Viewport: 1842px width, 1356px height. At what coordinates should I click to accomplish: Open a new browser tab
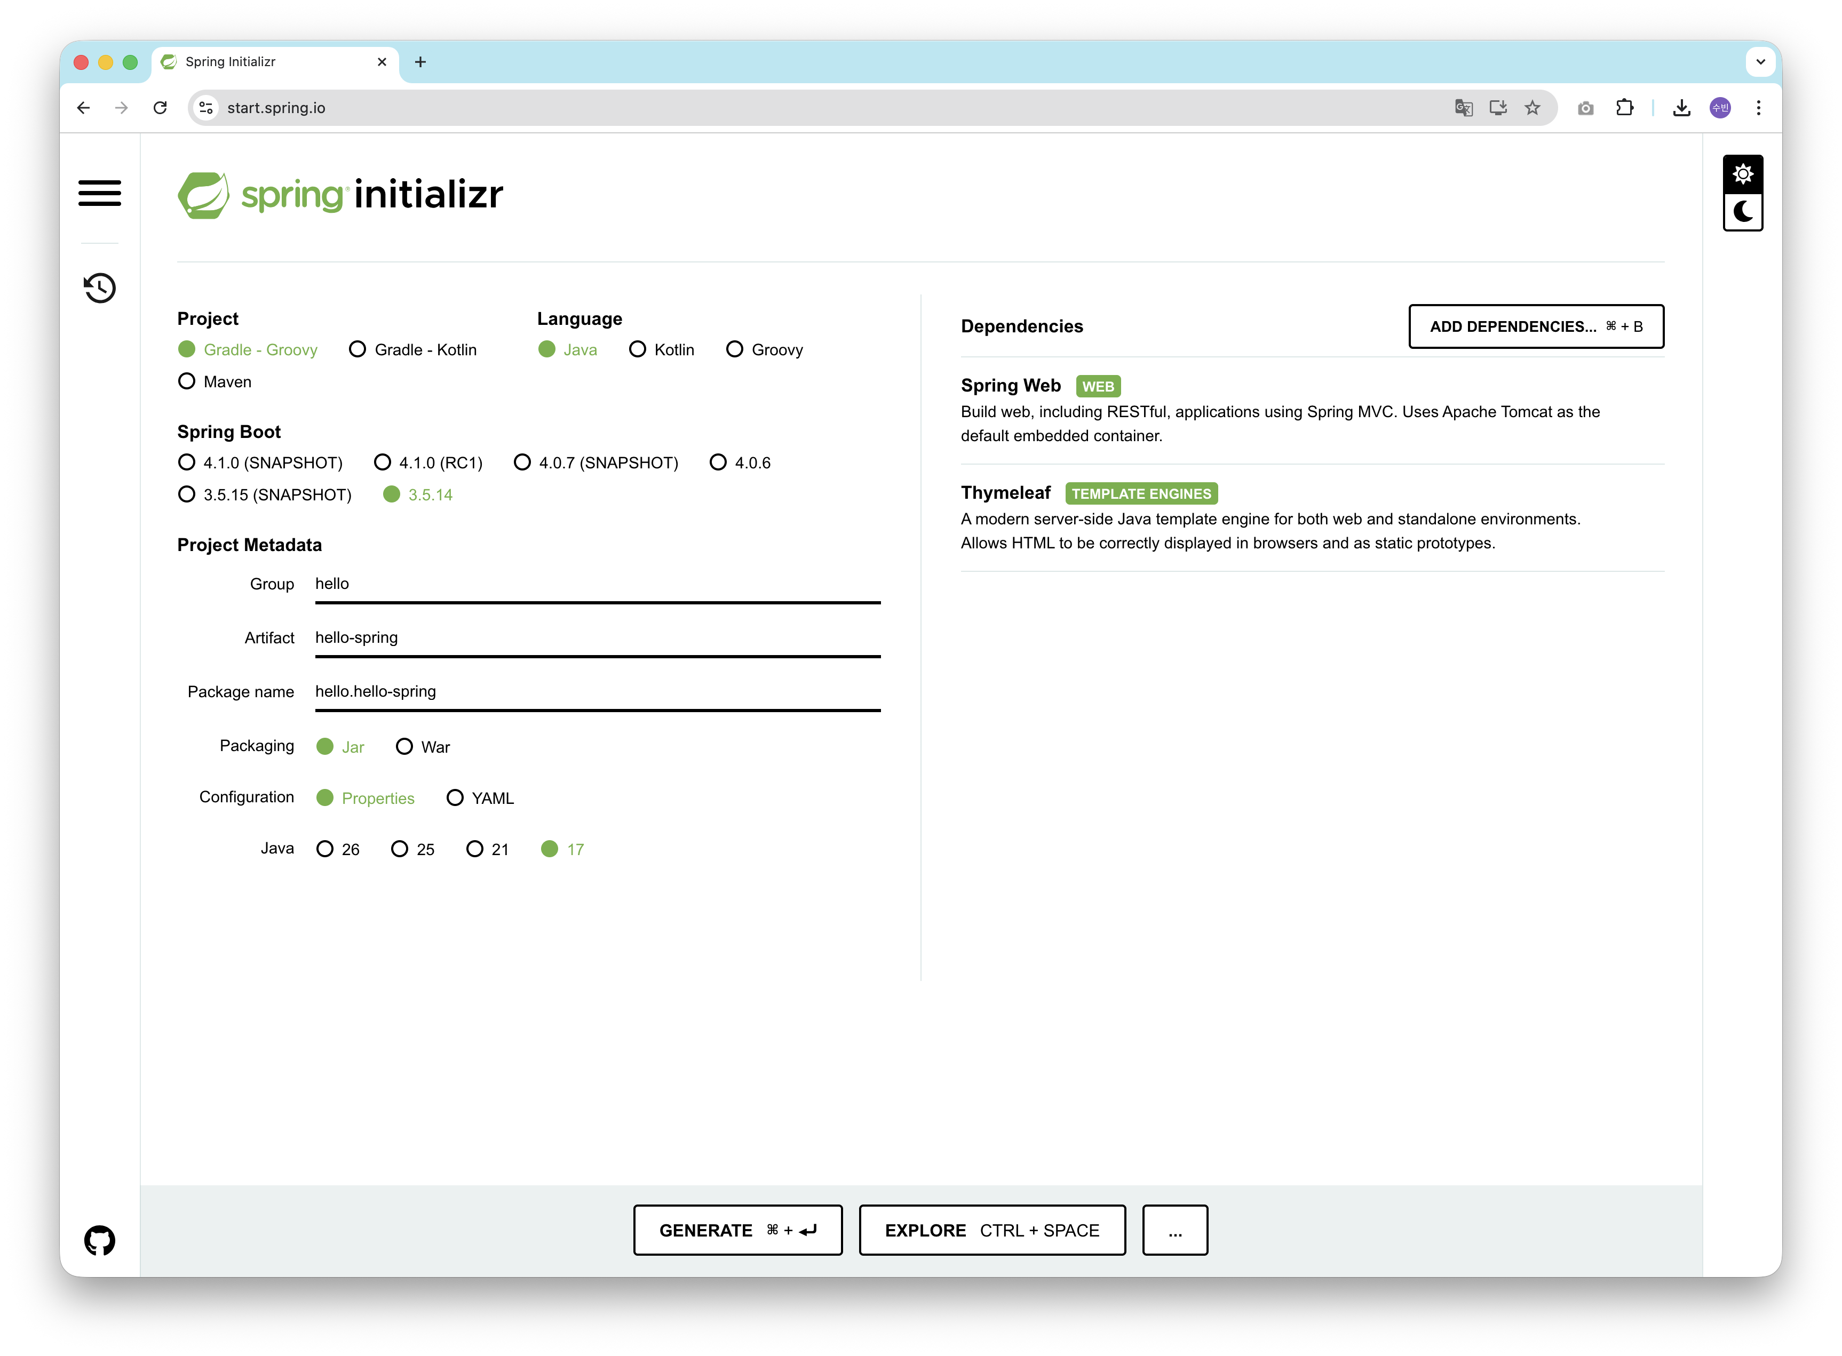coord(420,61)
